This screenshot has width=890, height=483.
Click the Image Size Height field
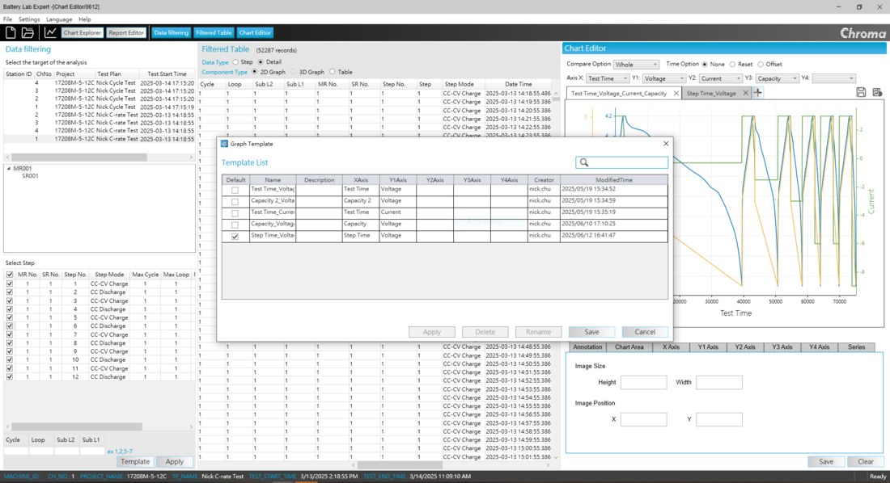(x=644, y=382)
